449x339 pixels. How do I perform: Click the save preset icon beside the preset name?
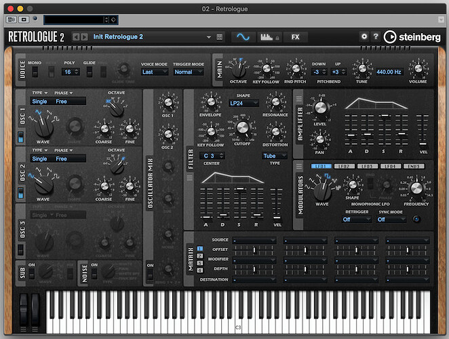pyautogui.click(x=219, y=37)
